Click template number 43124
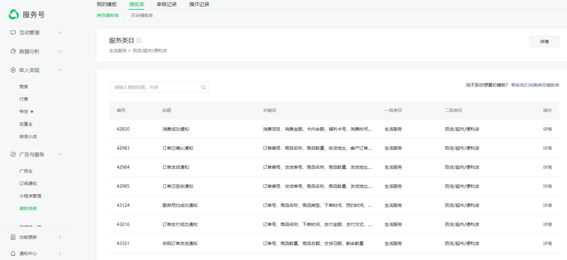This screenshot has height=260, width=567. [x=123, y=205]
